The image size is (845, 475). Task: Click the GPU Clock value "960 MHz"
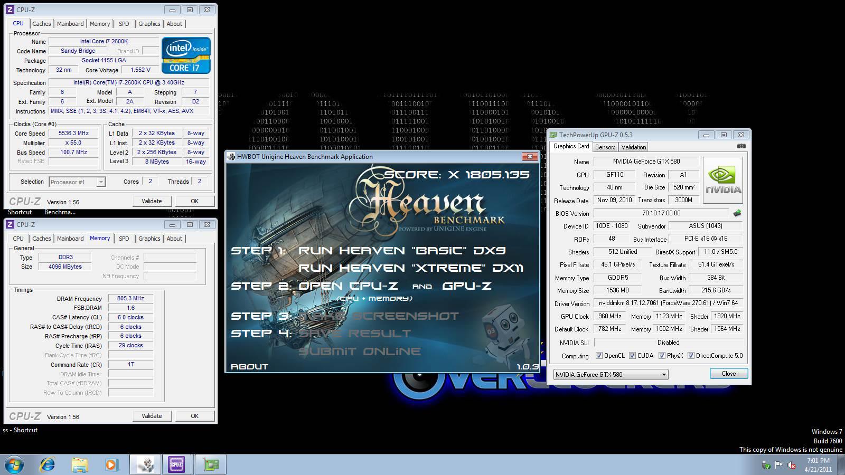tap(609, 316)
